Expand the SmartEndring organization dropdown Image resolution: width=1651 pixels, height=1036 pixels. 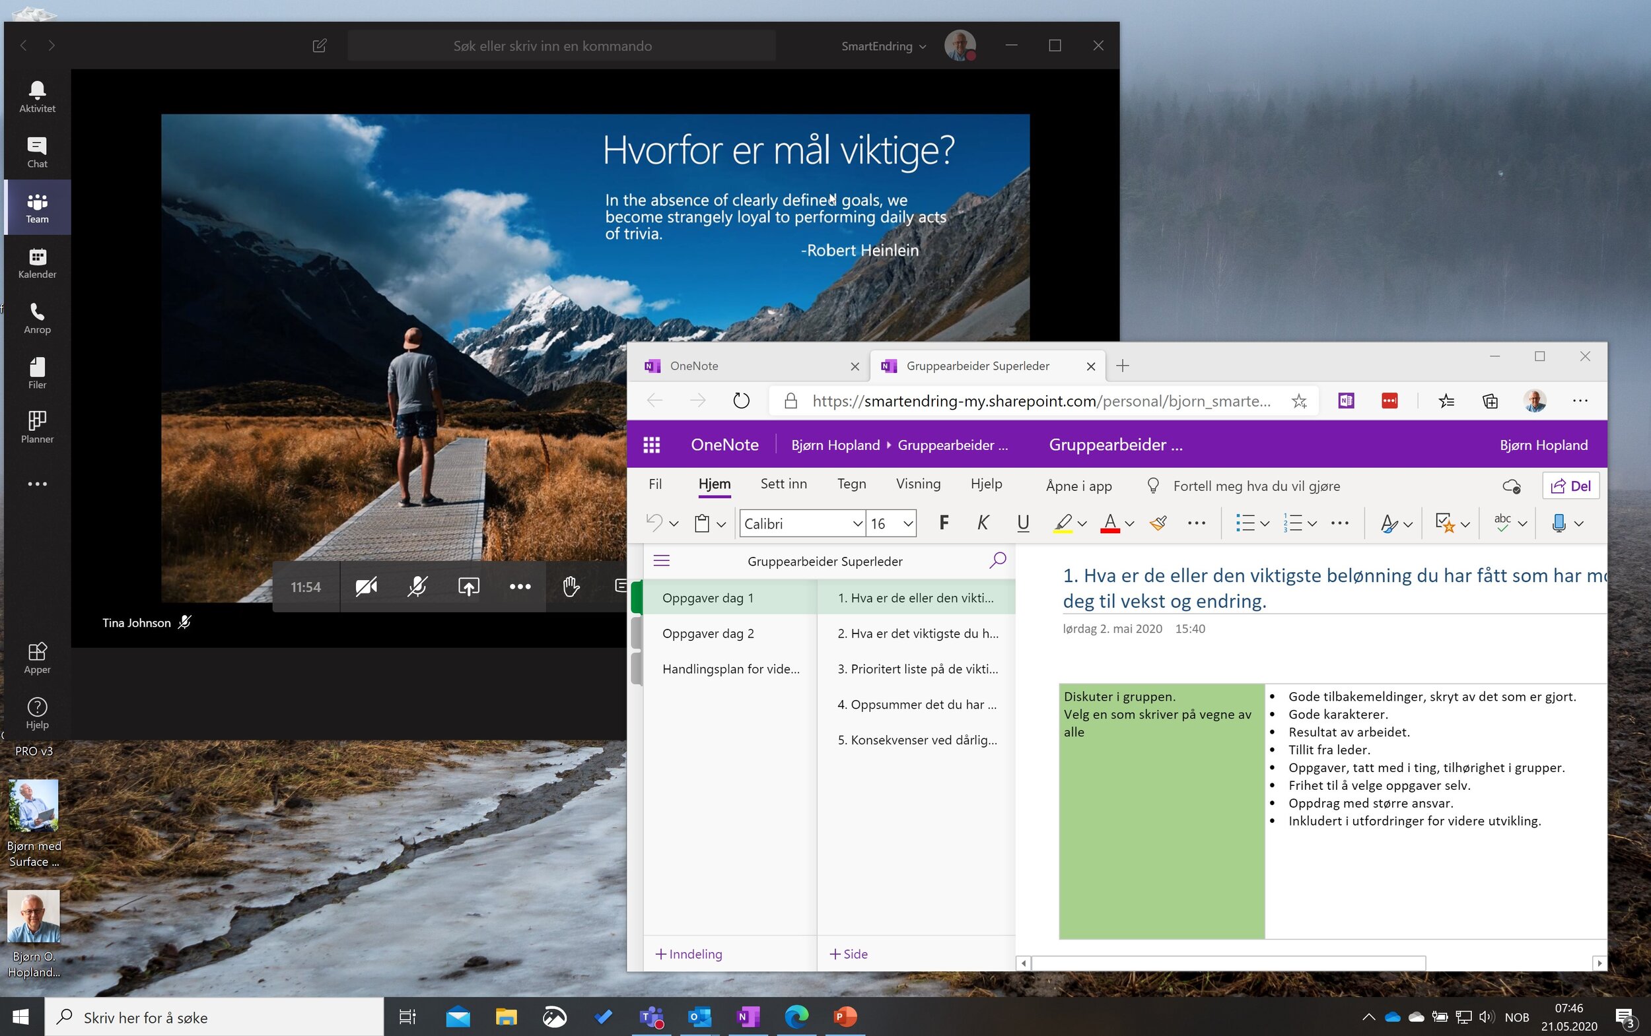884,46
